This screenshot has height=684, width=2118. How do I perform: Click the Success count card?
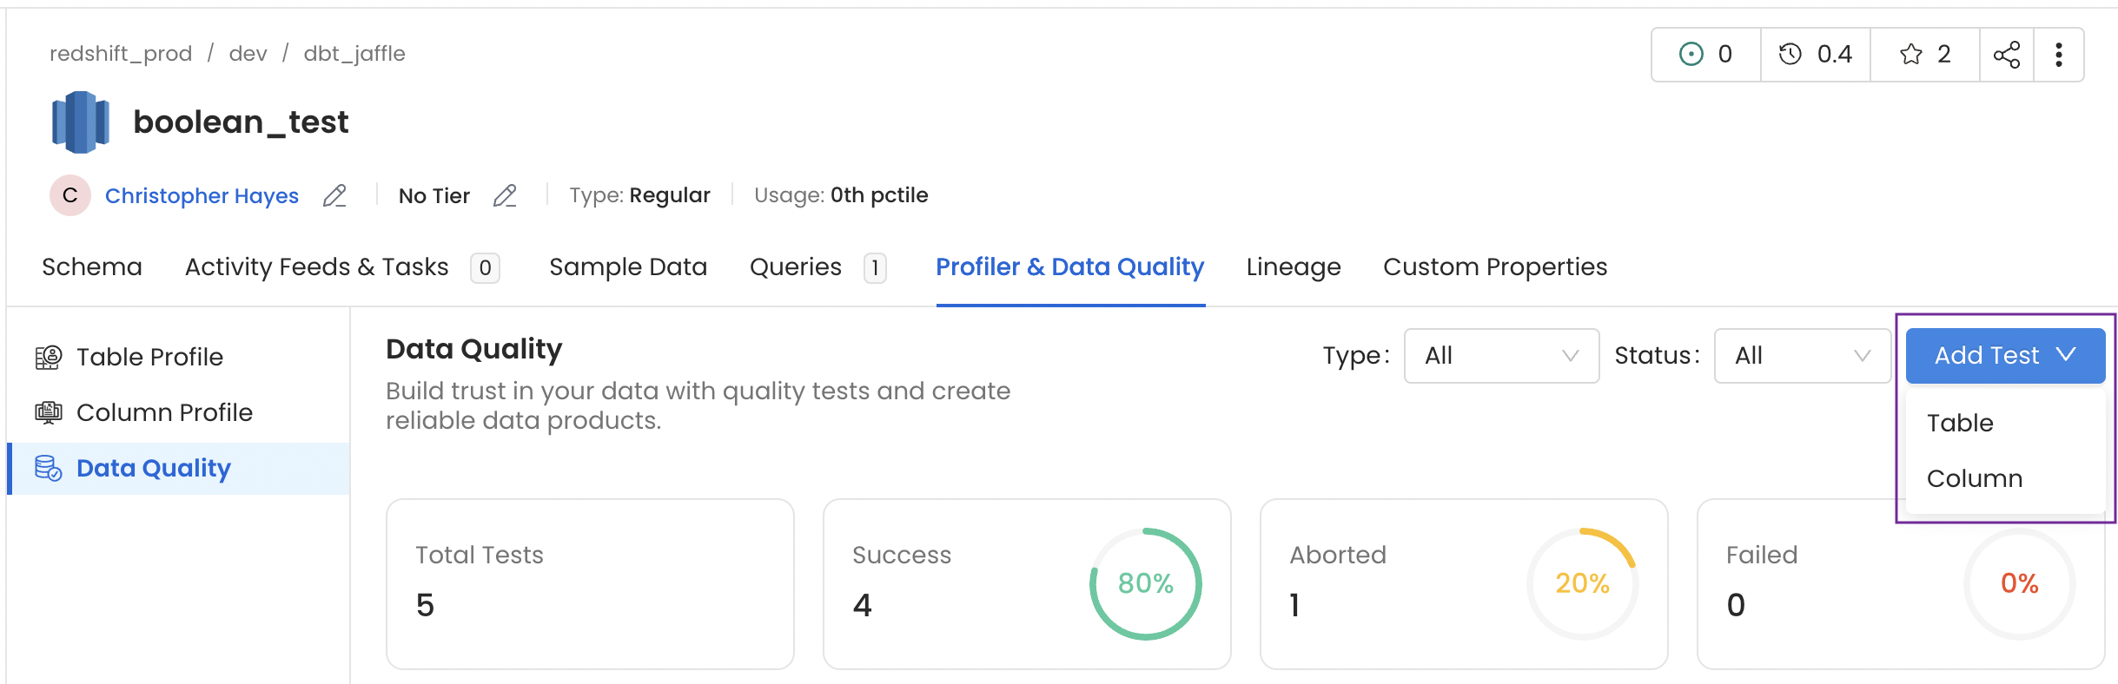pos(1027,583)
